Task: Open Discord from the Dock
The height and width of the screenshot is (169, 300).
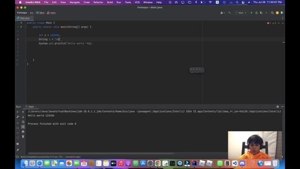Action: [x=242, y=163]
